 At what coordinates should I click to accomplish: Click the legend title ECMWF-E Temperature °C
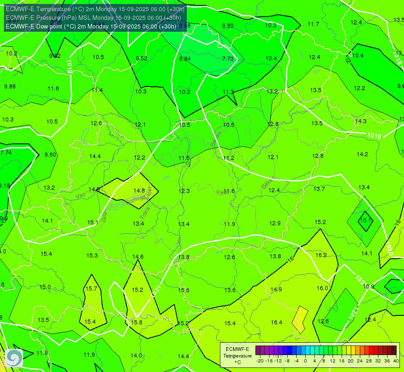[237, 356]
